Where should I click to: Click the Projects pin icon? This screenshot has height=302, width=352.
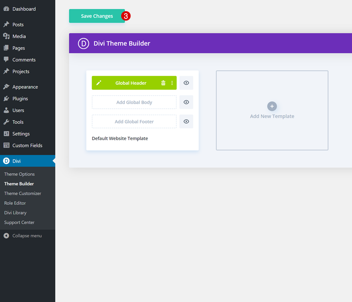click(6, 71)
